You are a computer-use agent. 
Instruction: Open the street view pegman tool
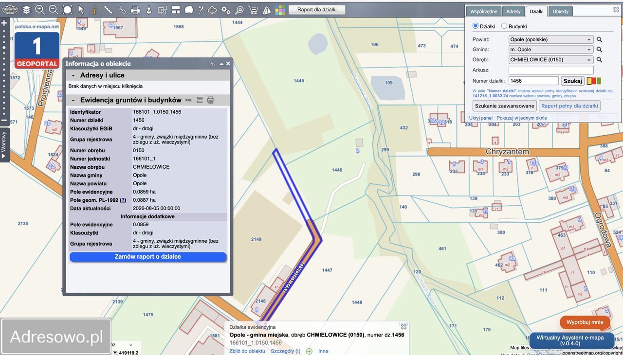click(x=149, y=10)
